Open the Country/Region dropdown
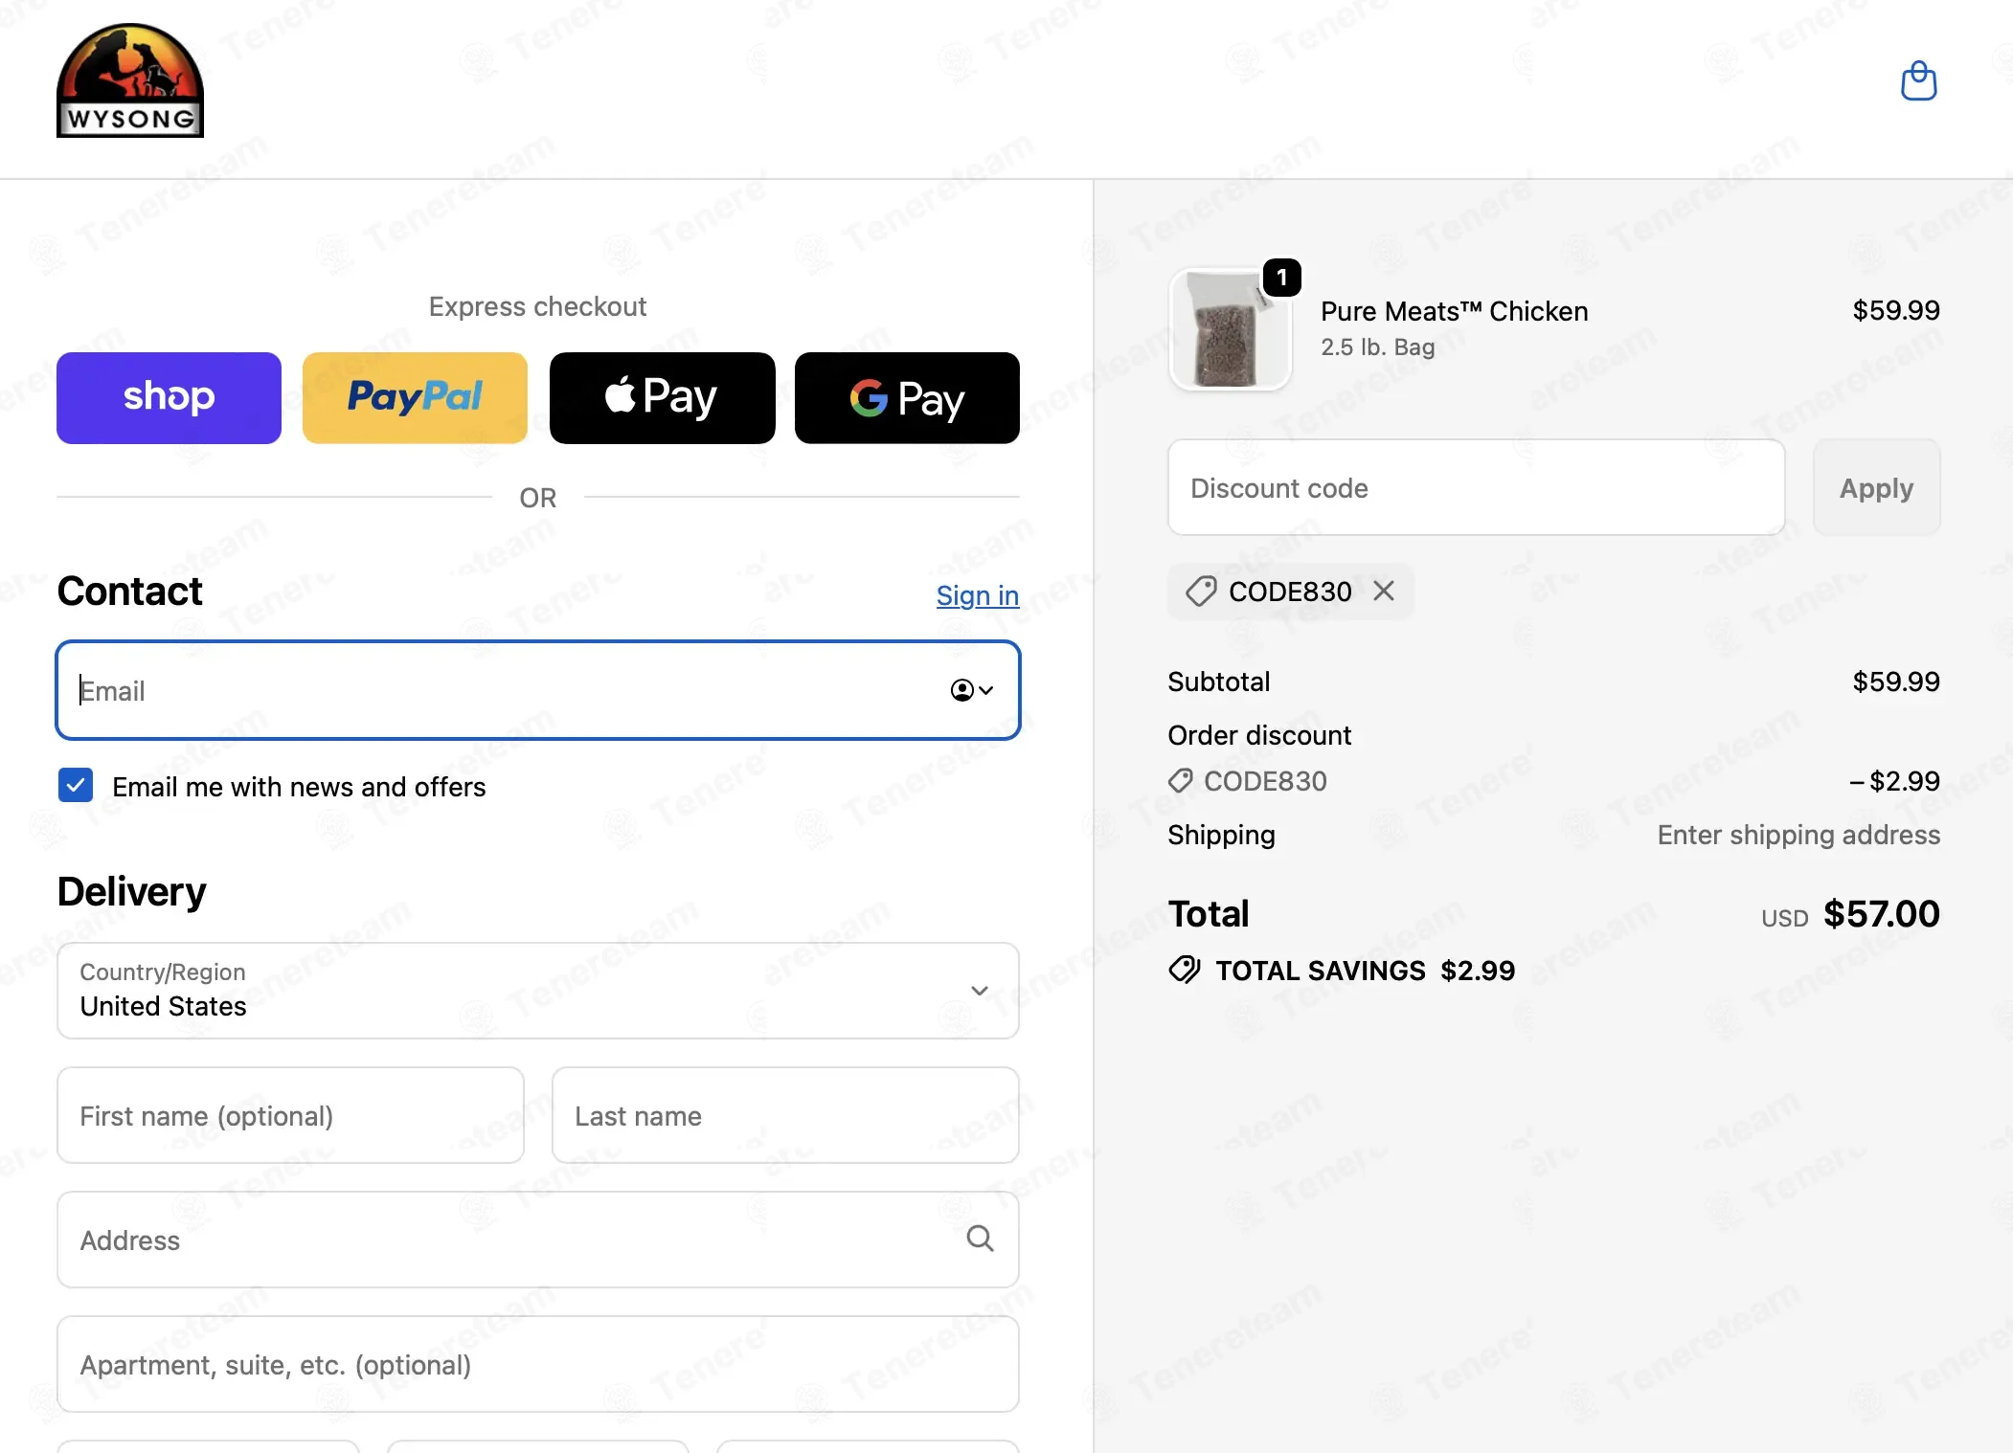The height and width of the screenshot is (1453, 2013). pos(538,991)
